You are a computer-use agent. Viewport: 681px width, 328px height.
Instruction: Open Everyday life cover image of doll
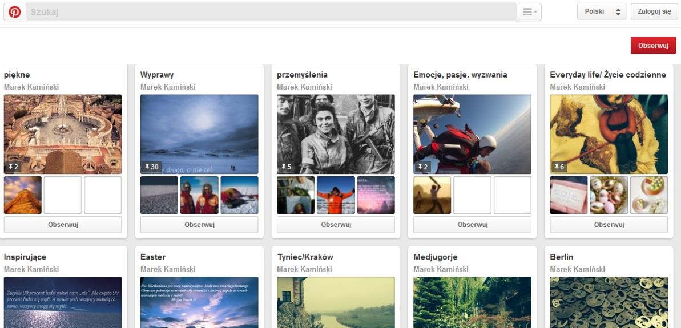coord(609,134)
